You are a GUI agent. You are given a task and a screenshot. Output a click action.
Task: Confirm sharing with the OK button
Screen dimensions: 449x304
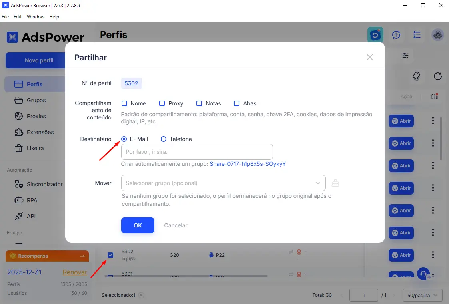pyautogui.click(x=138, y=225)
